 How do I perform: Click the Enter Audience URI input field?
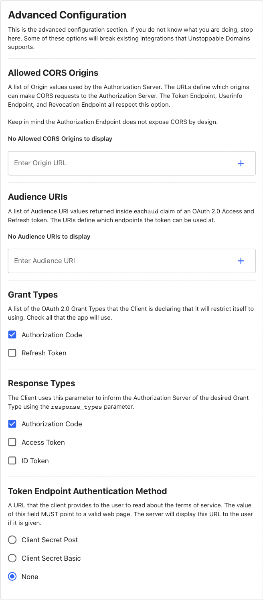point(80,261)
